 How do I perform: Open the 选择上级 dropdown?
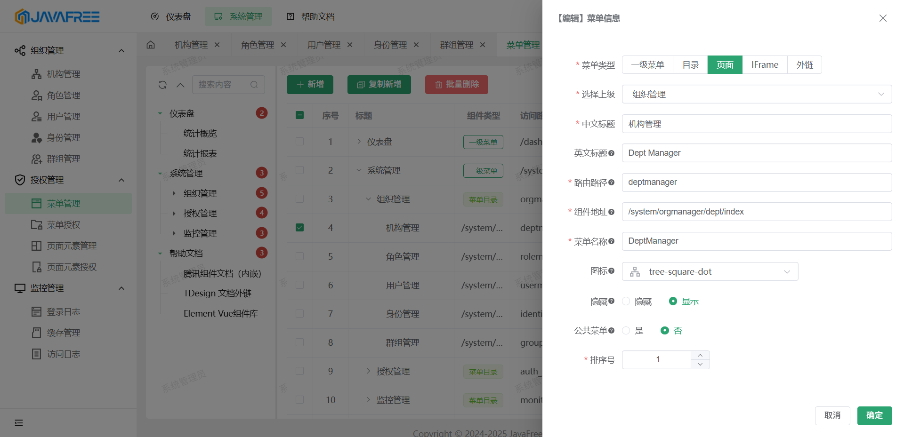point(756,94)
